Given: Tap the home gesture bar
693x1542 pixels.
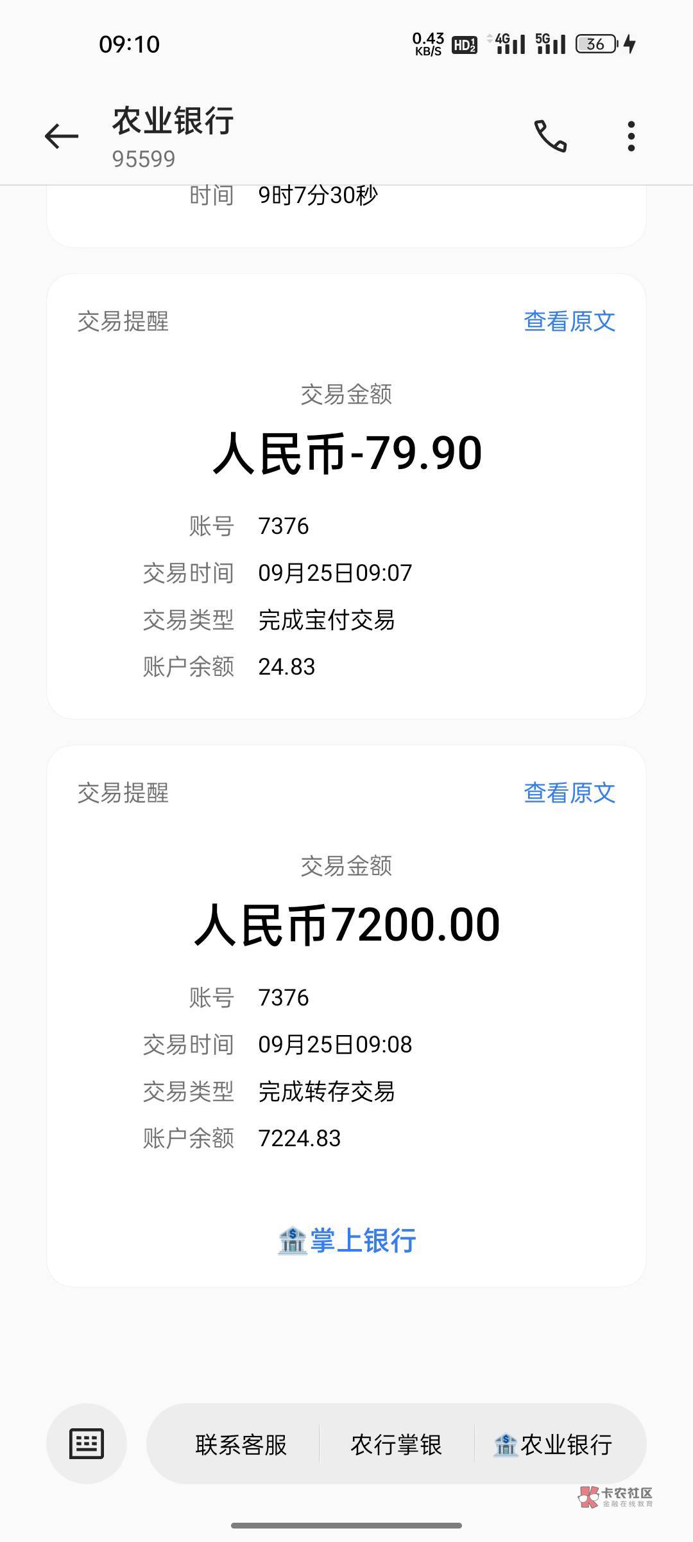Looking at the screenshot, I should (346, 1525).
